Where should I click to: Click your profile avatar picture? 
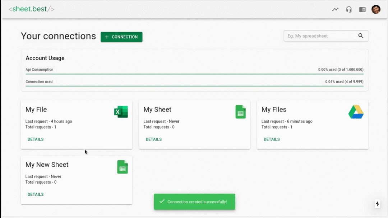click(376, 9)
